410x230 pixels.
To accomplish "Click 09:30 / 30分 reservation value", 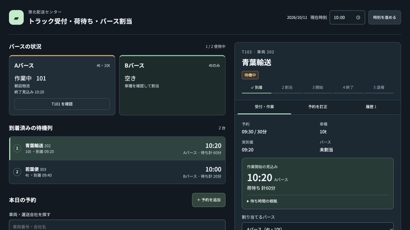I will [x=254, y=132].
